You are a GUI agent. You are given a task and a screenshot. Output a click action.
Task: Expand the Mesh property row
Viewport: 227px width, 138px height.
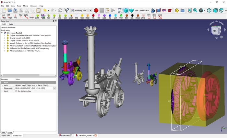coord(2,85)
